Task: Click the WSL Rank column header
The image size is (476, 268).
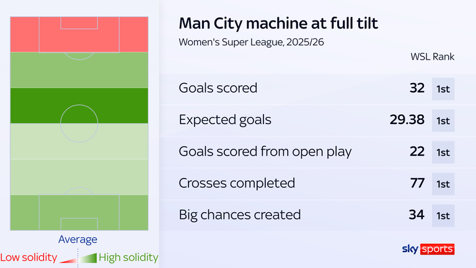Action: (432, 56)
